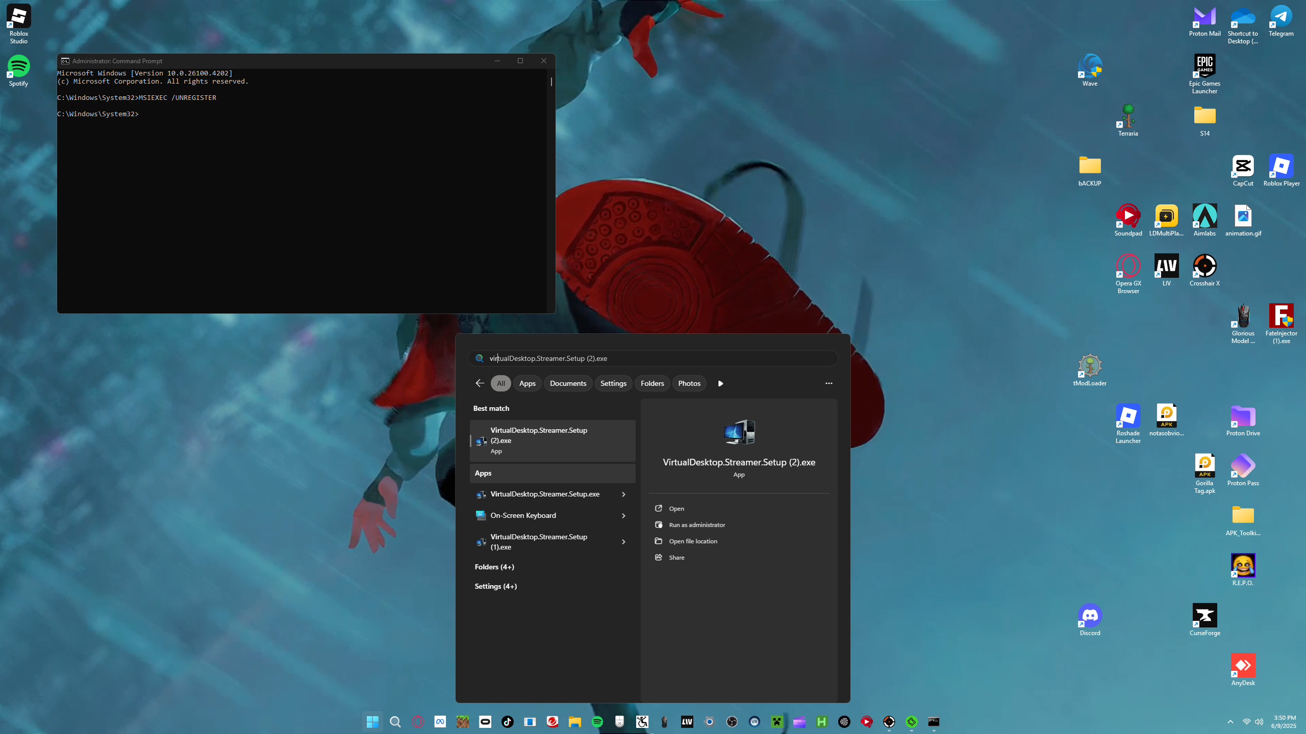The image size is (1306, 734).
Task: Open the search options ellipsis menu
Action: [828, 383]
